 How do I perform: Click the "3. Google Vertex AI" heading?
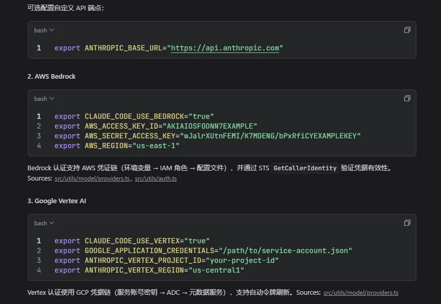point(57,201)
